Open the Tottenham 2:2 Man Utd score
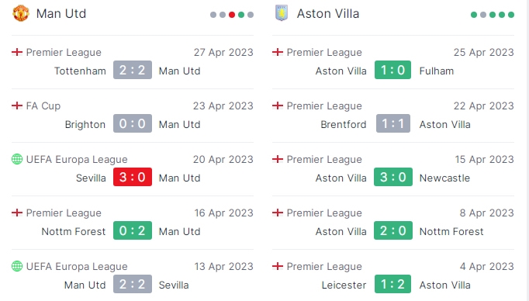The width and height of the screenshot is (529, 301). 132,70
